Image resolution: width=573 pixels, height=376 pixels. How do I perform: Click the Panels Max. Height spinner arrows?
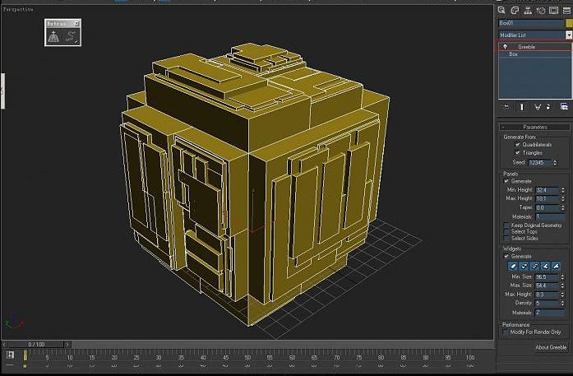click(563, 198)
